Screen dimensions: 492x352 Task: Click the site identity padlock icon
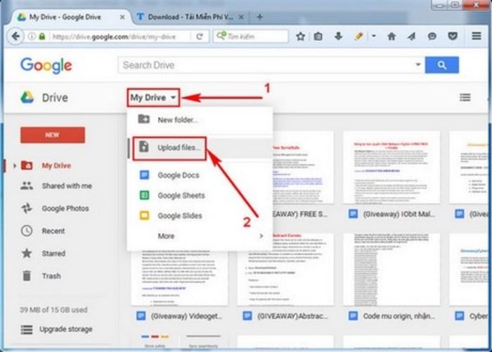pos(42,36)
